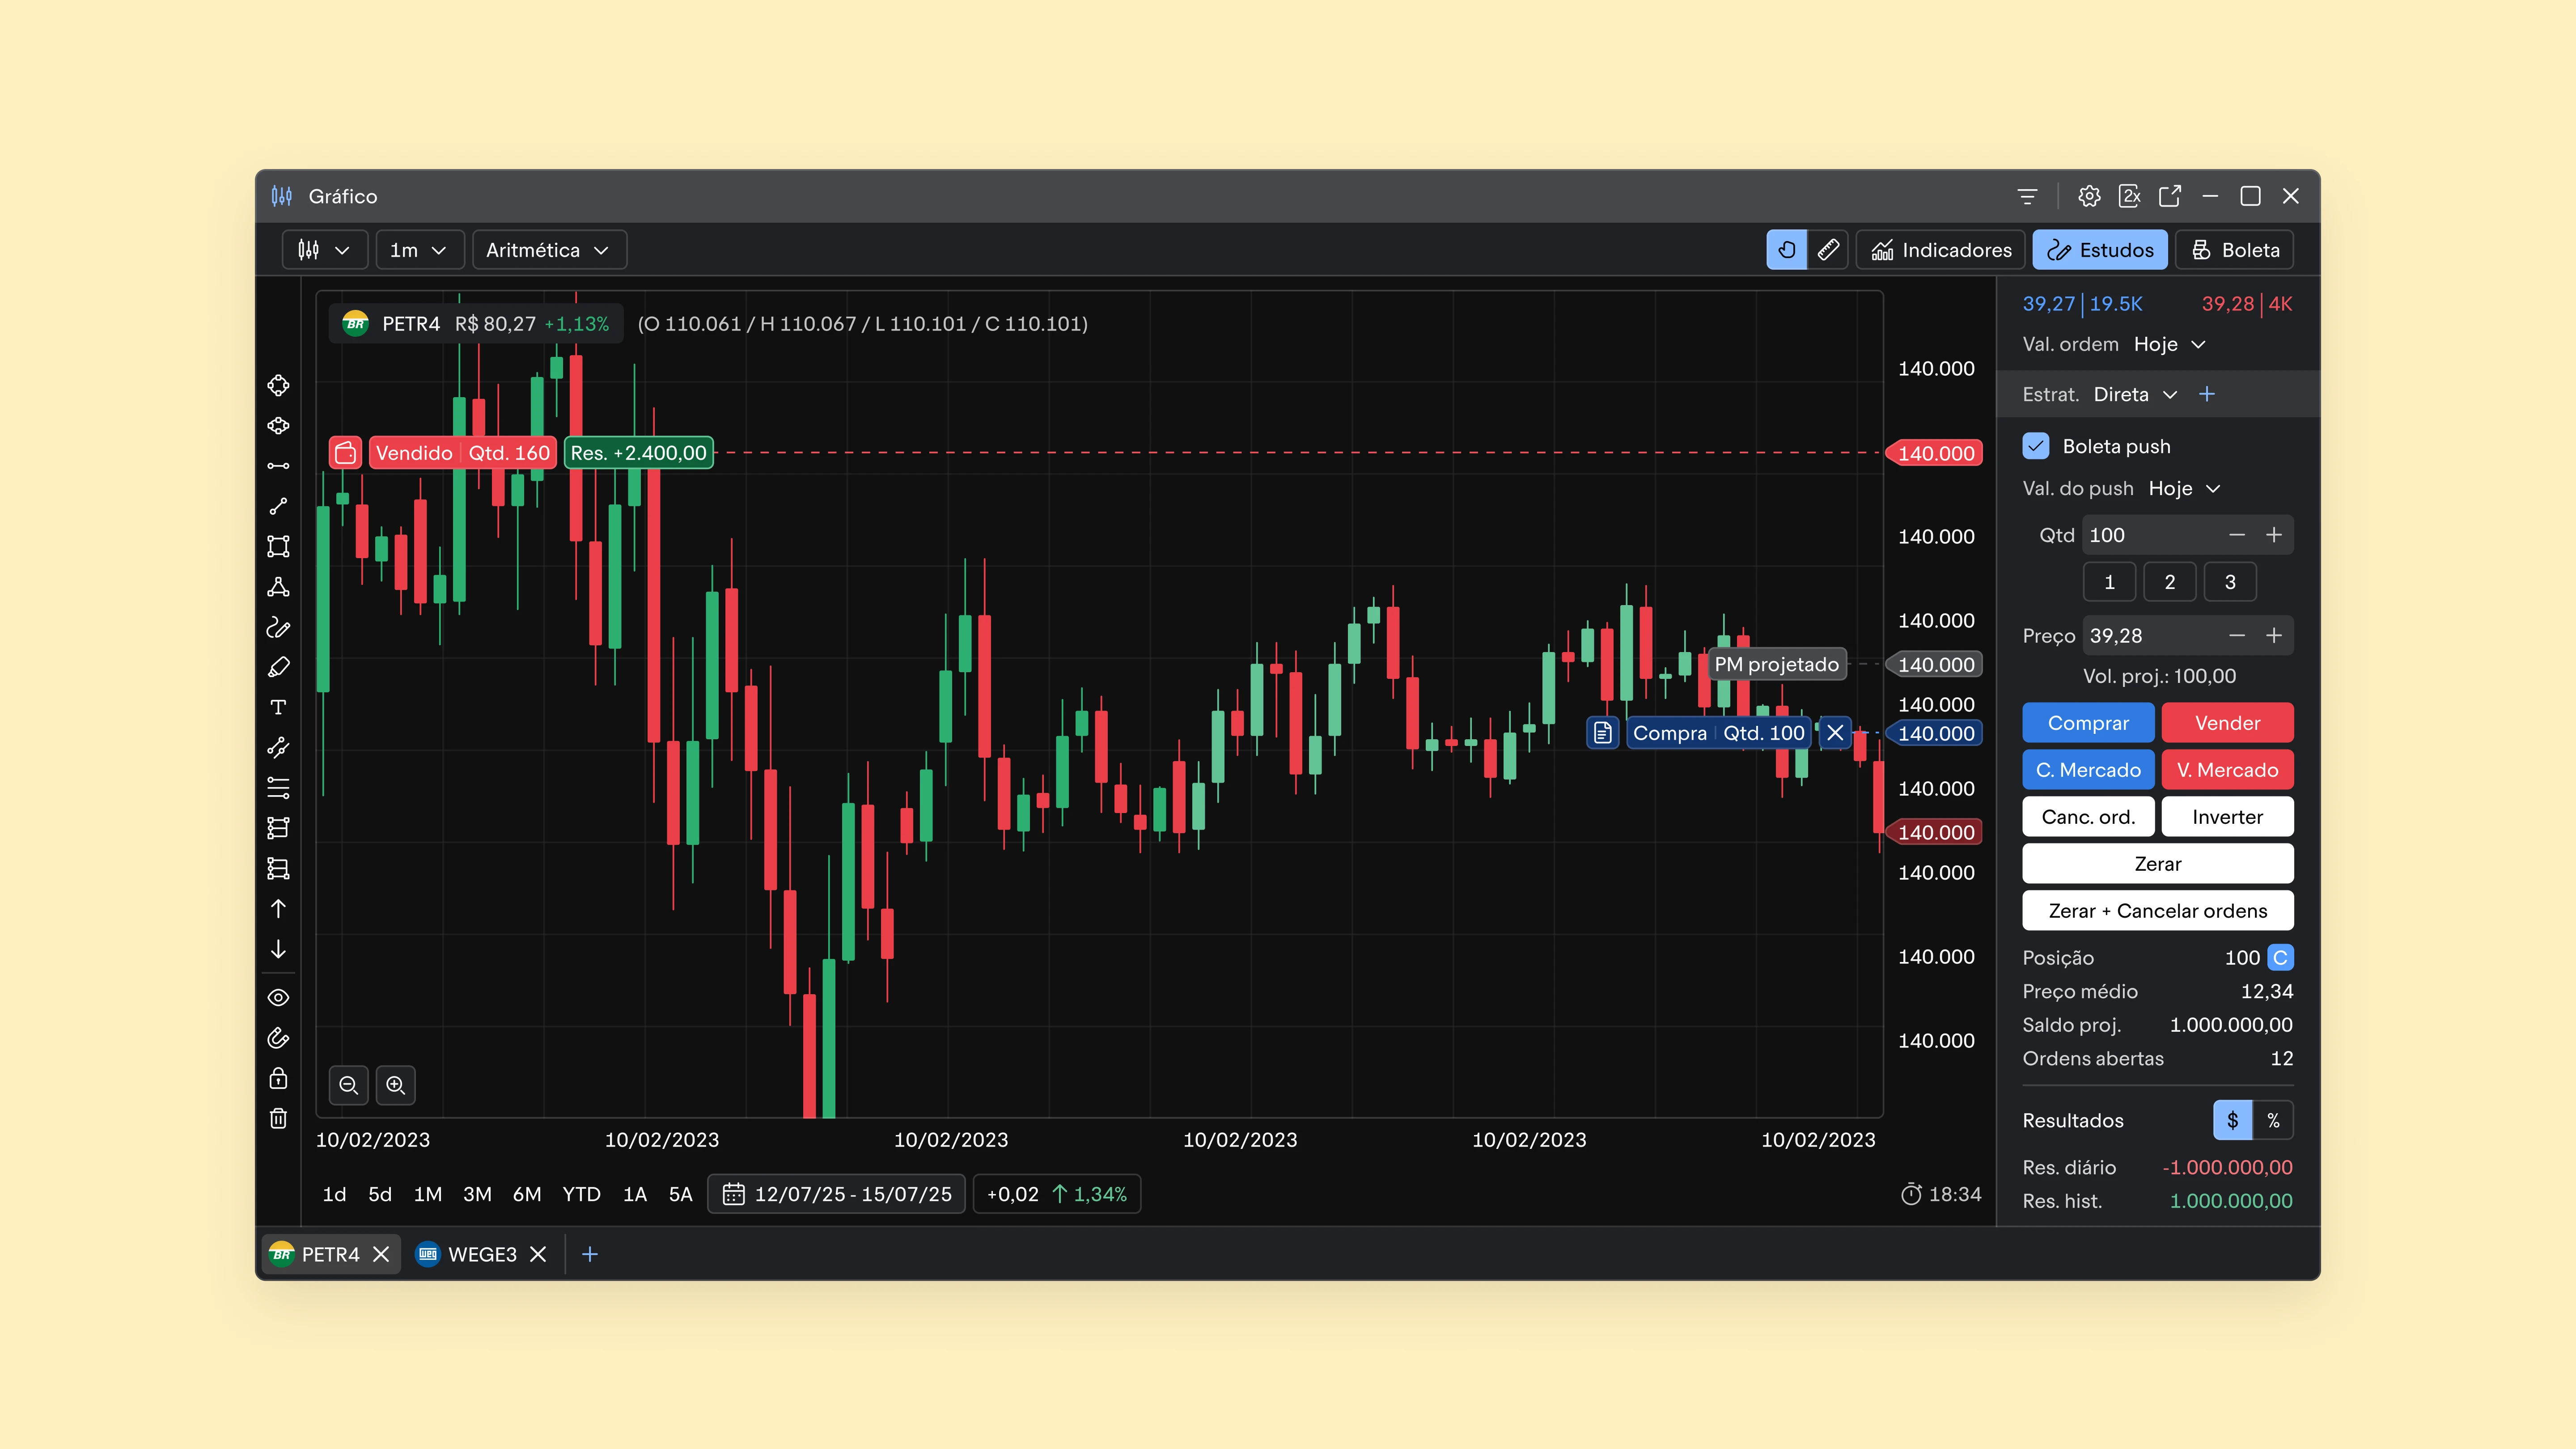This screenshot has height=1449, width=2576.
Task: Toggle the magnet snap mode
Action: coord(278,1038)
